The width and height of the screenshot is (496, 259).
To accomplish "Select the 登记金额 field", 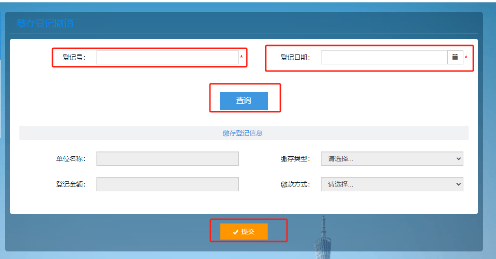I will 167,184.
